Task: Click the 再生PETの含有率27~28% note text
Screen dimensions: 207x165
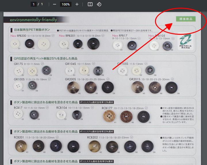Action: (132, 30)
